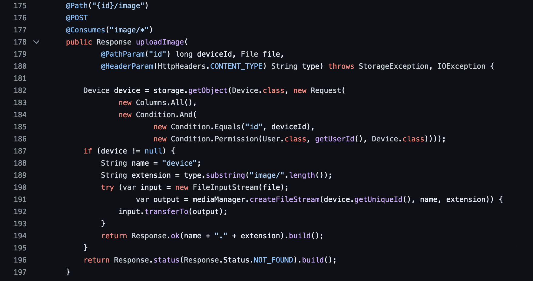Click the NOT_FOUND status constant
The image size is (533, 281).
coord(273,260)
